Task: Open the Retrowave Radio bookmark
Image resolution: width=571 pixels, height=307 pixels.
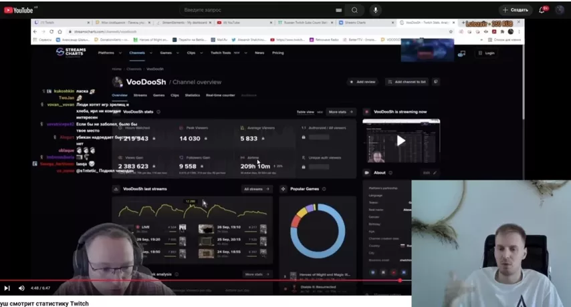Action: coord(324,39)
